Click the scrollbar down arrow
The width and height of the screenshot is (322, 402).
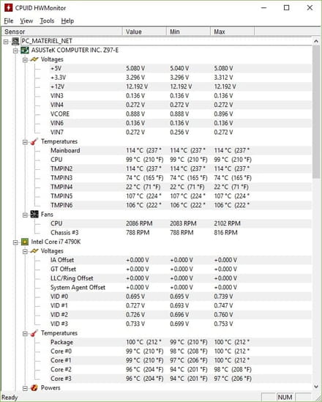tap(316, 387)
